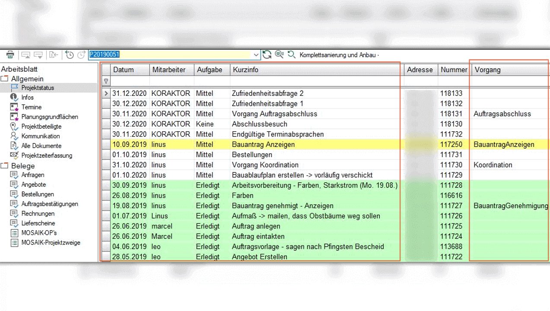Click the magnifier search icon before Komplettsanierung

292,55
